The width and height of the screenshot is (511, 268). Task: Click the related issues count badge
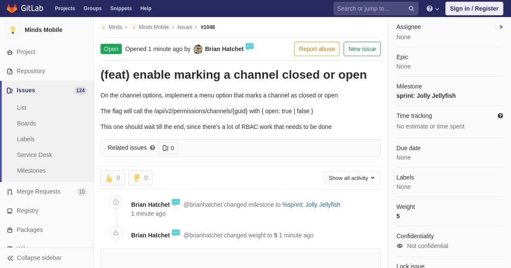point(168,148)
